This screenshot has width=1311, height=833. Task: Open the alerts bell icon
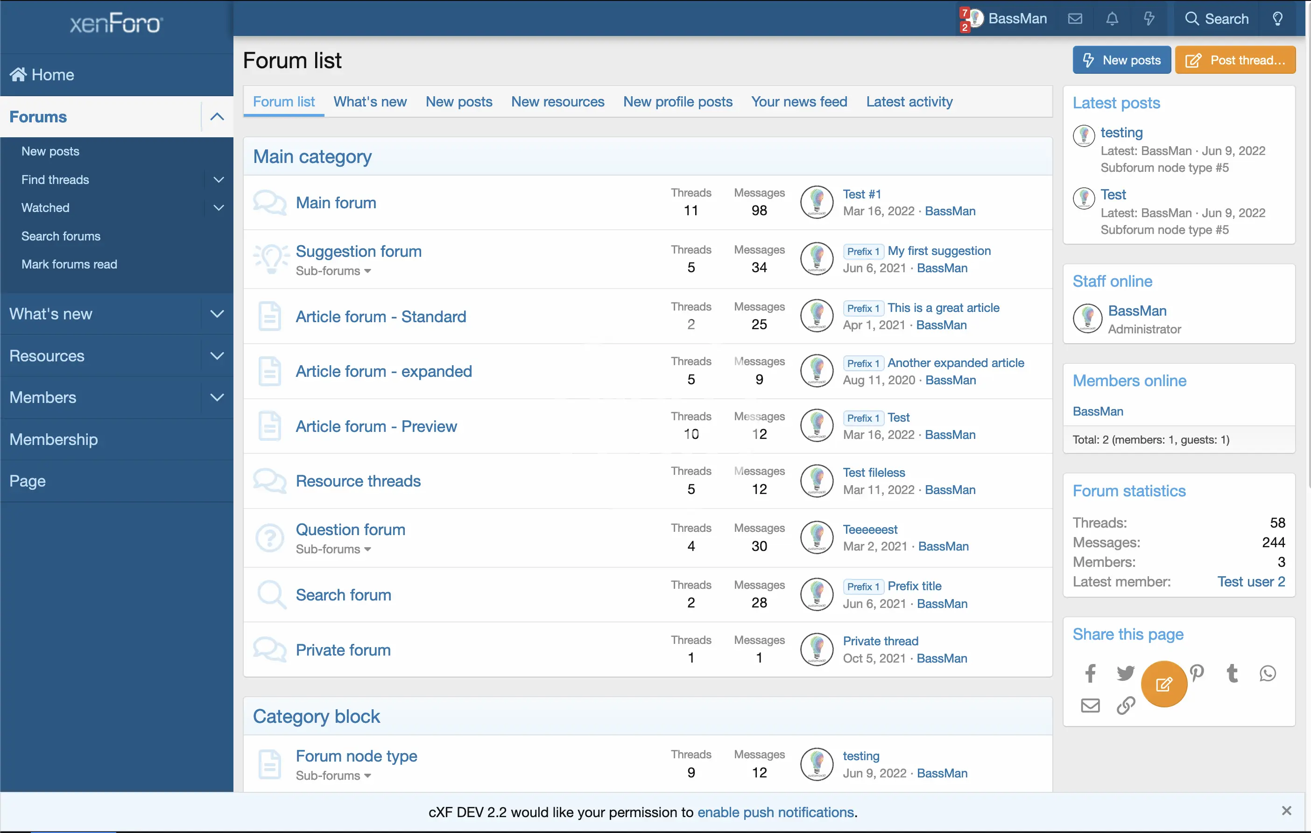(x=1112, y=19)
